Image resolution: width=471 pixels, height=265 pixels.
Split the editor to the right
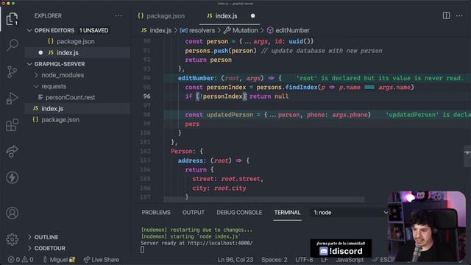[x=446, y=15]
